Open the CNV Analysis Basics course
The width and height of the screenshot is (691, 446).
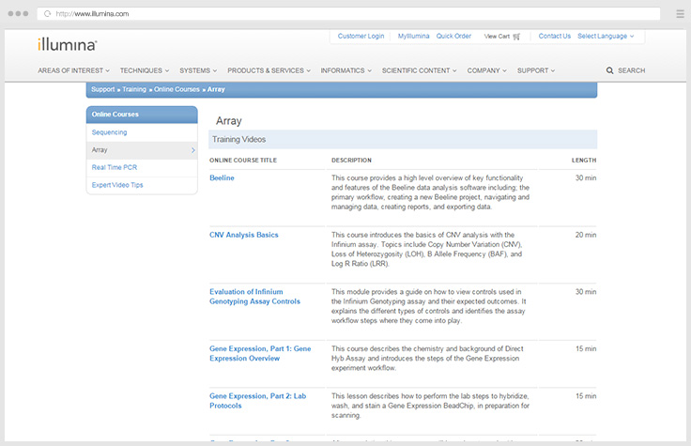tap(243, 235)
